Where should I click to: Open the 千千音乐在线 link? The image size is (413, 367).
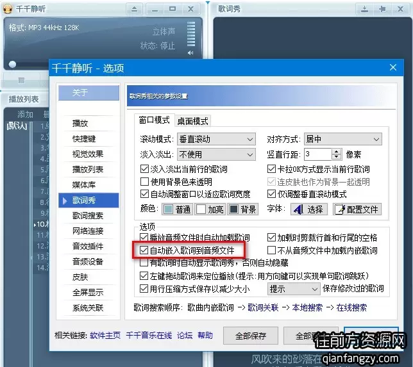[x=149, y=335]
